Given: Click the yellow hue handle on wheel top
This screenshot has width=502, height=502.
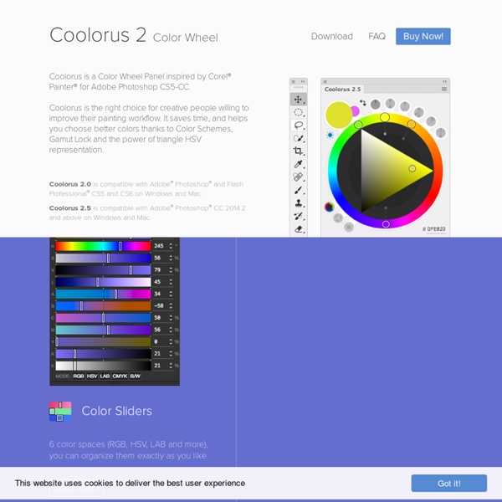Looking at the screenshot, I should click(x=385, y=117).
